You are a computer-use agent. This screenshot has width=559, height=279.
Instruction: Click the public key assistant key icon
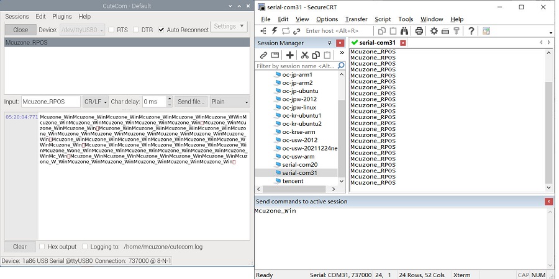(x=456, y=31)
